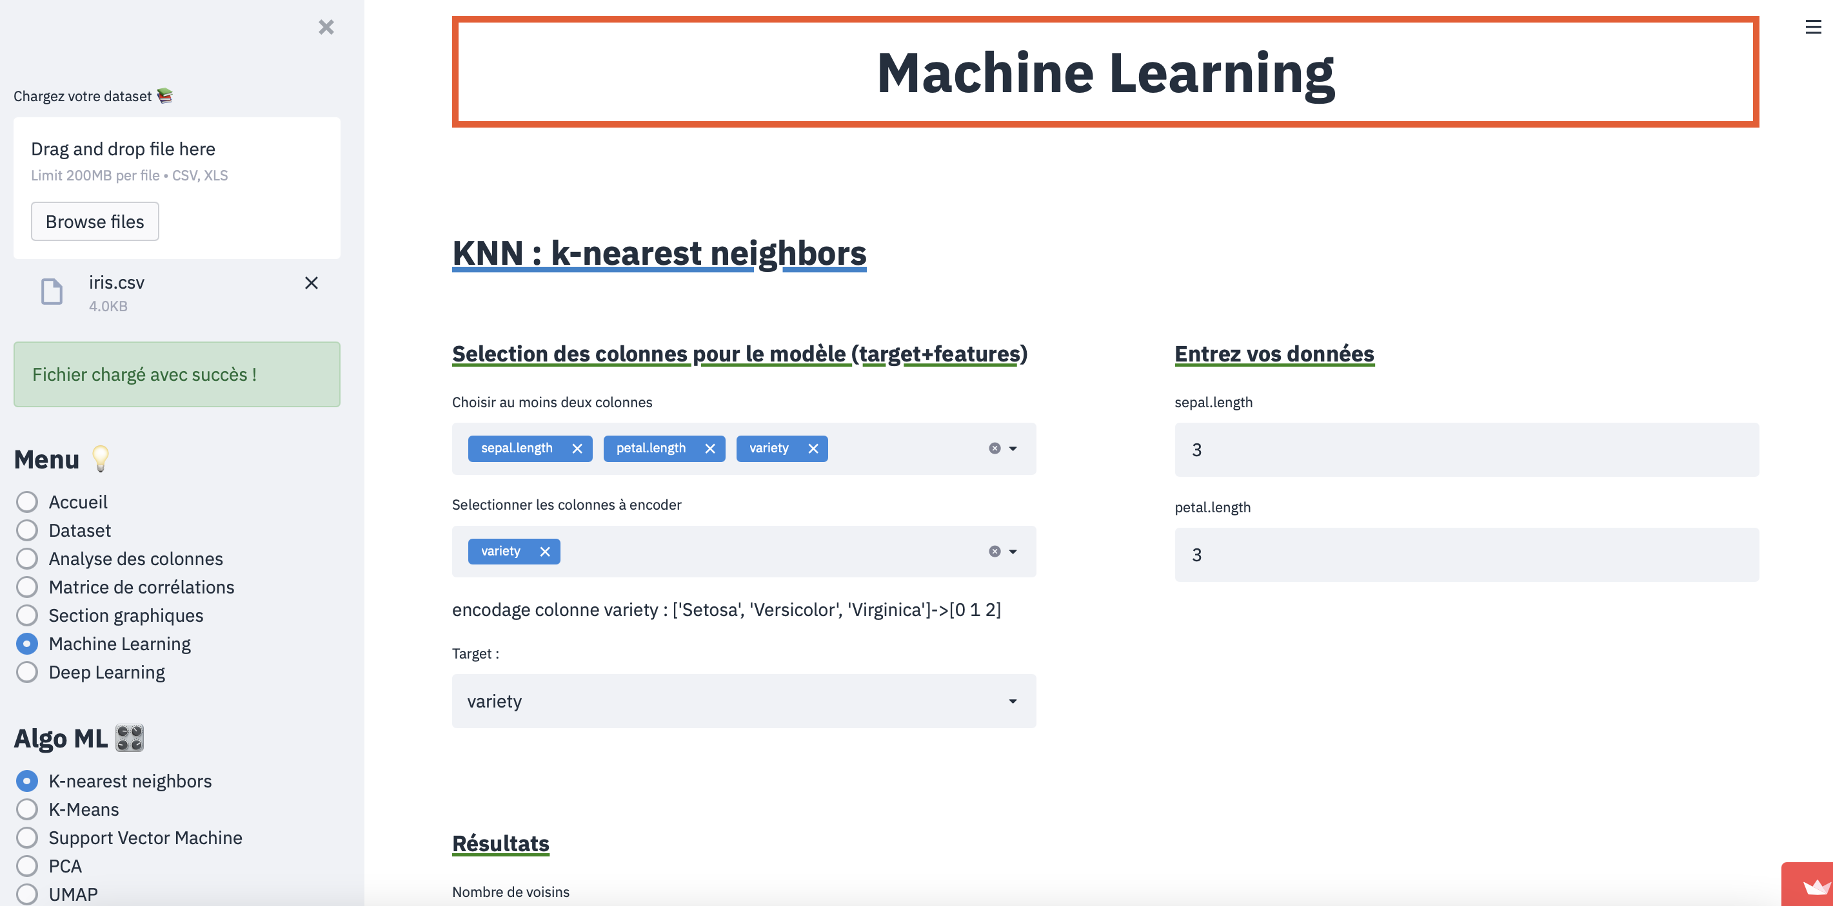
Task: Choose Support Vector Machine algorithm
Action: tap(27, 838)
